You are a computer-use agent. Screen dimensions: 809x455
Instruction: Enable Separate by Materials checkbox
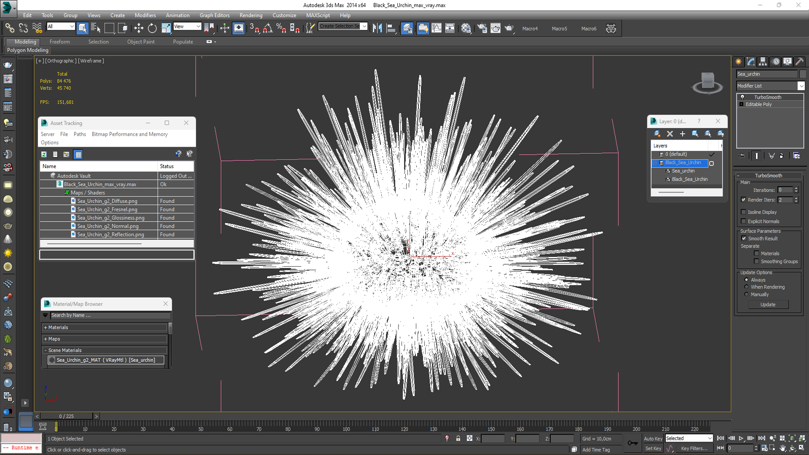point(756,253)
